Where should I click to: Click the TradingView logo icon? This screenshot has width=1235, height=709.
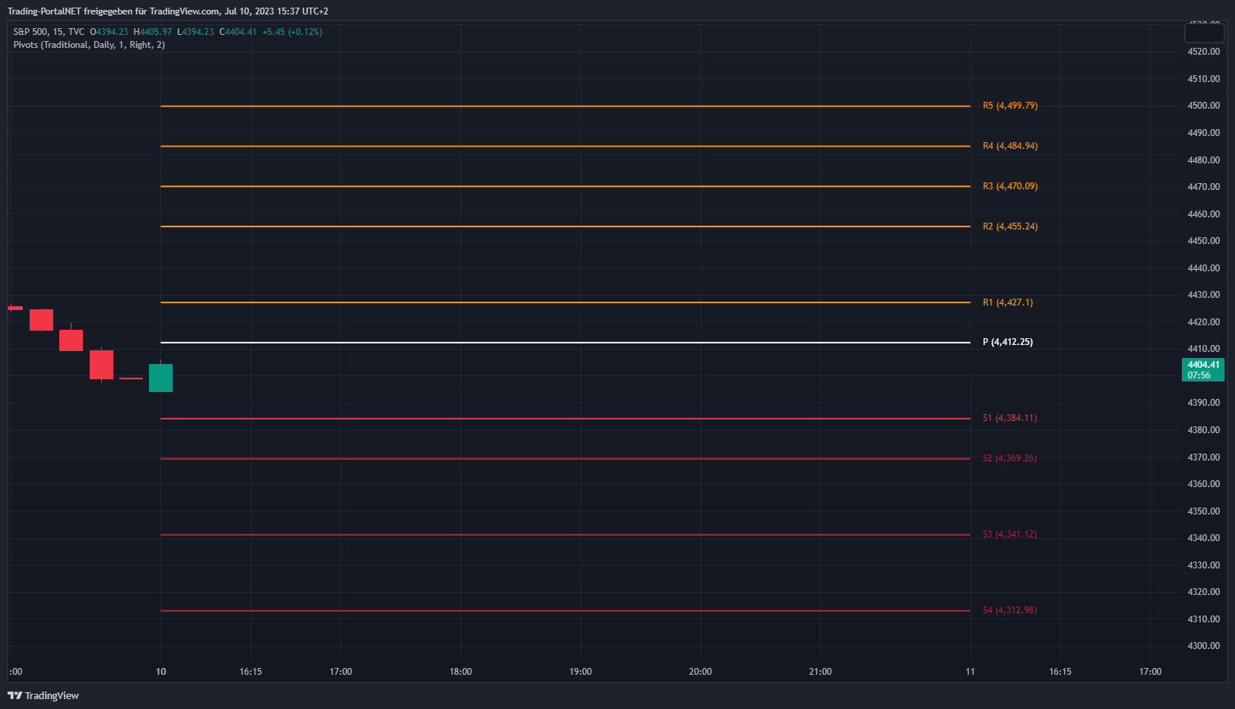pyautogui.click(x=14, y=695)
